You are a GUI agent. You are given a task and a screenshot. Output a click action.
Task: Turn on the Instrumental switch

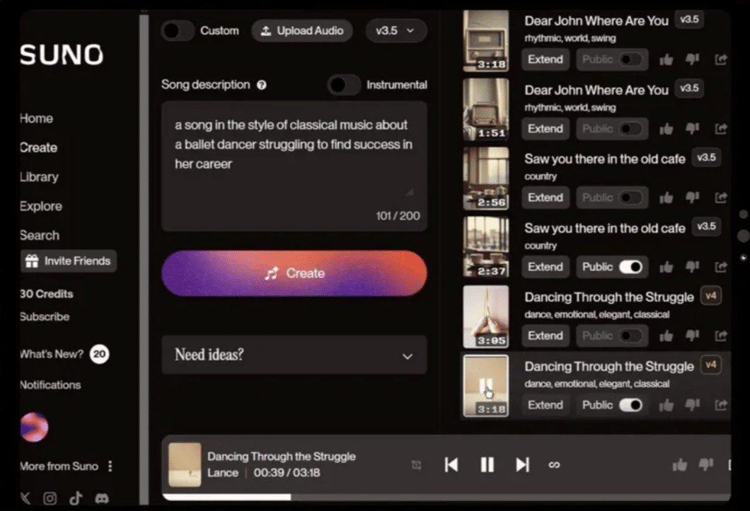[x=344, y=85]
